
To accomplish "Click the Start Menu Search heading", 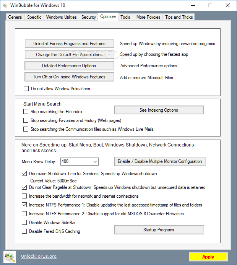I will click(x=42, y=104).
